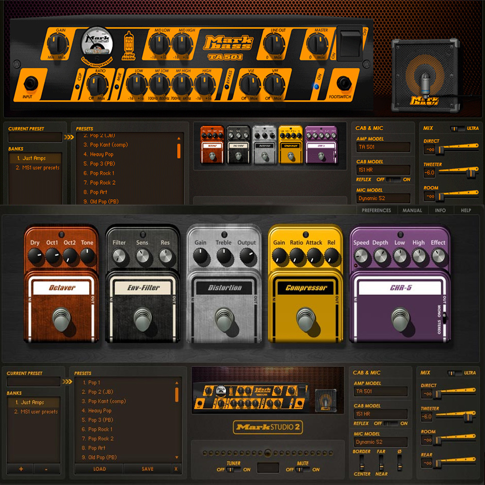Stomp the Octaver pedal footswitch

(62, 319)
